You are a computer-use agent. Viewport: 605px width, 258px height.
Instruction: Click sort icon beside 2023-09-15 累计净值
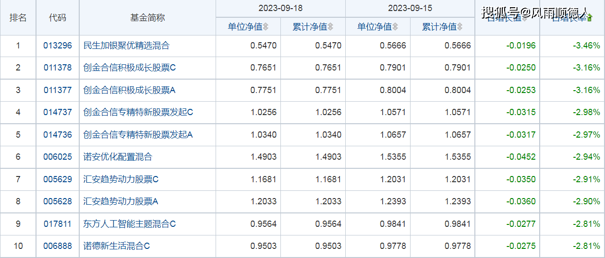[460, 27]
